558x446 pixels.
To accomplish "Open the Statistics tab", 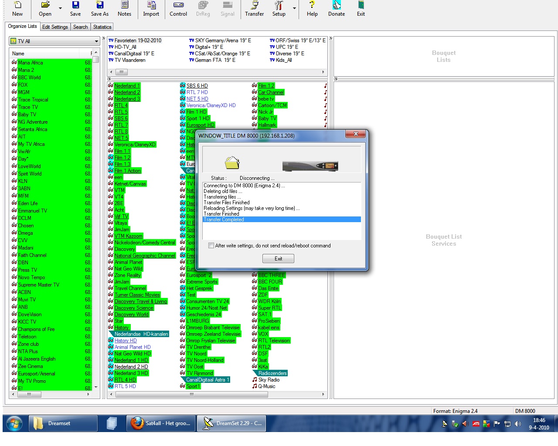I will point(102,27).
